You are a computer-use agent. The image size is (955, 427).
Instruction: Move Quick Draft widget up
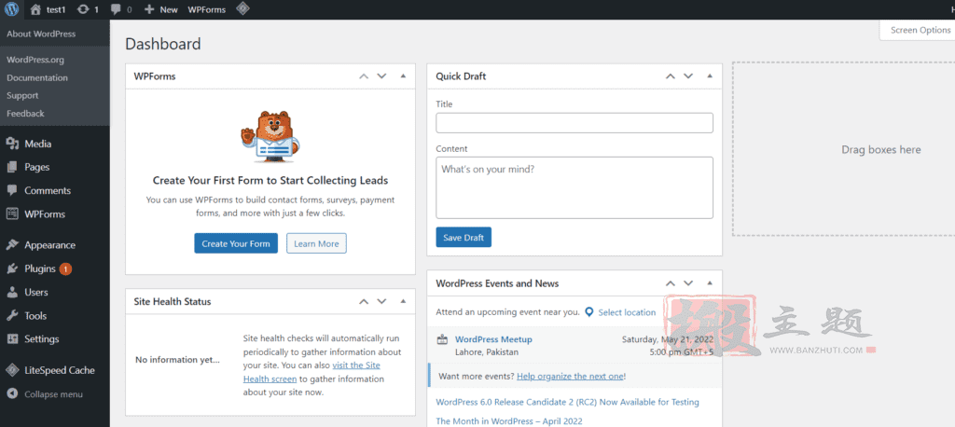(x=670, y=76)
